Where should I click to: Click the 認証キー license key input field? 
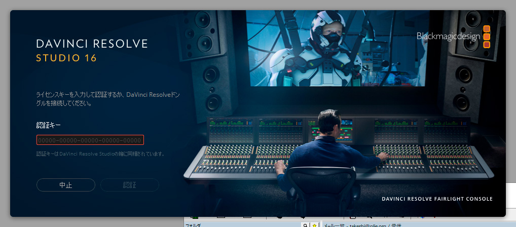click(90, 140)
